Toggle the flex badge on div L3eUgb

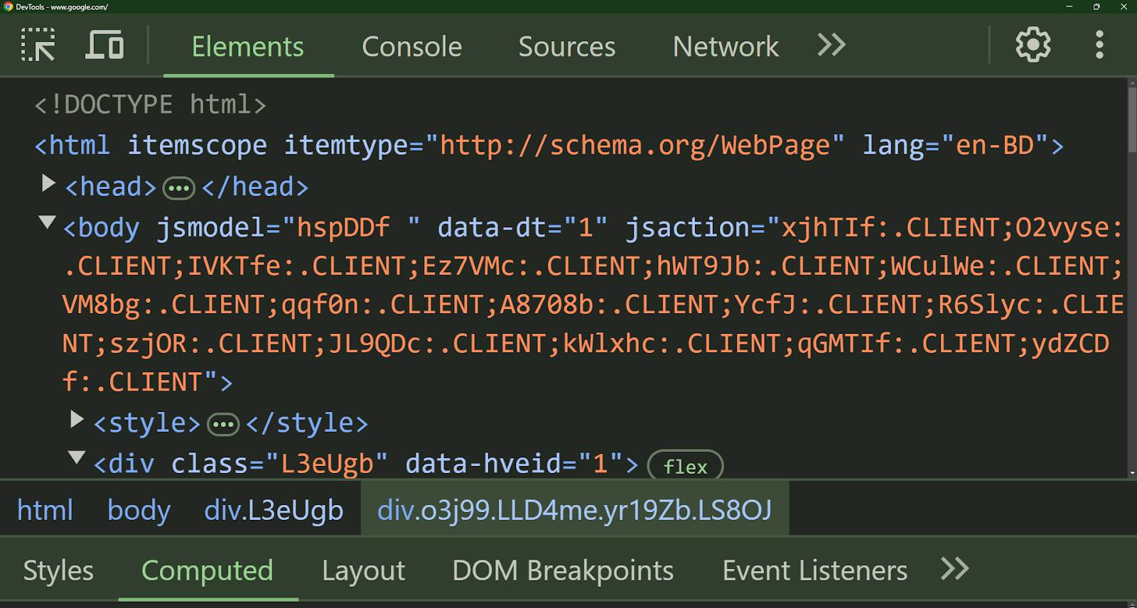[x=685, y=467]
